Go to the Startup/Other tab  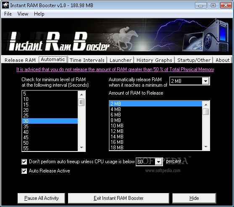pos(194,60)
